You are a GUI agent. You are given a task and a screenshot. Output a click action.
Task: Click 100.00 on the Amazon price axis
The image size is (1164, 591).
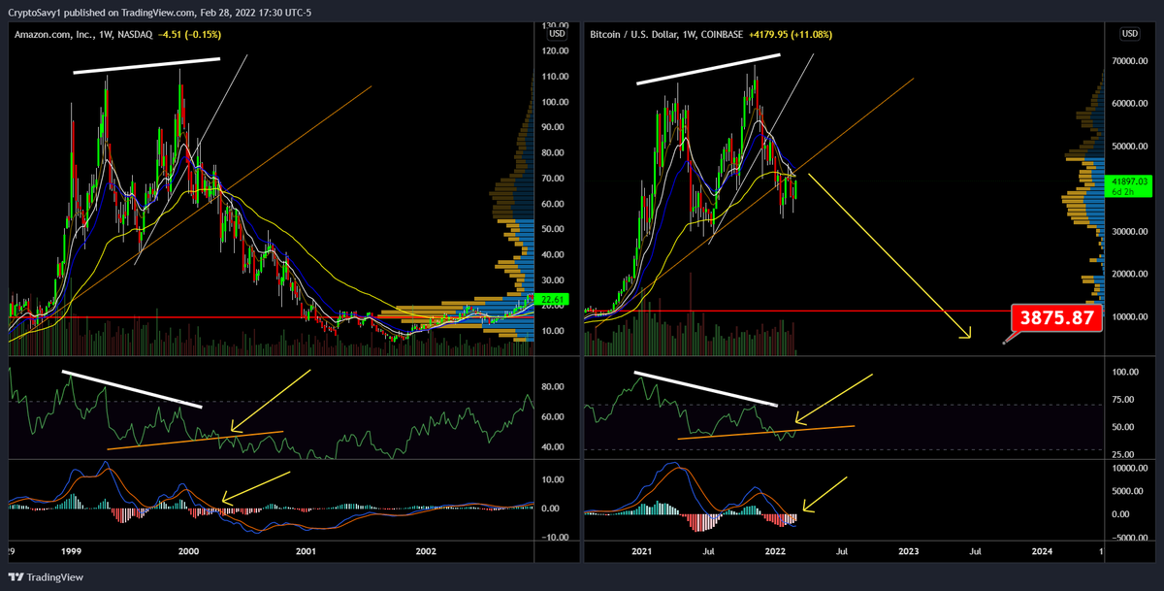(x=556, y=102)
